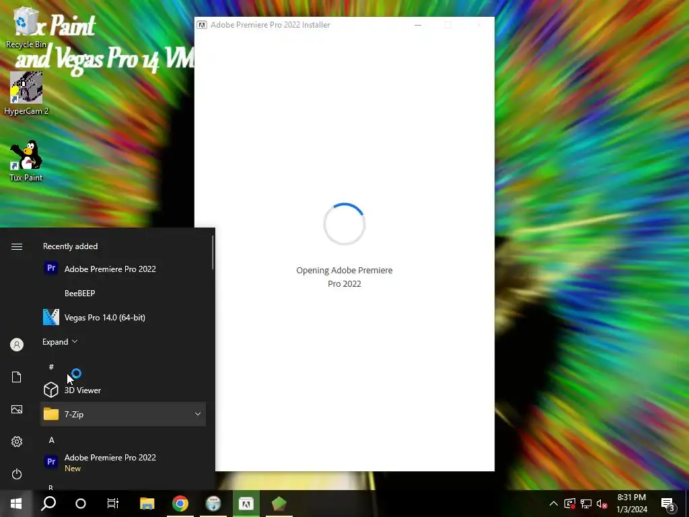Switch to Adobe installer taskbar button

click(246, 504)
